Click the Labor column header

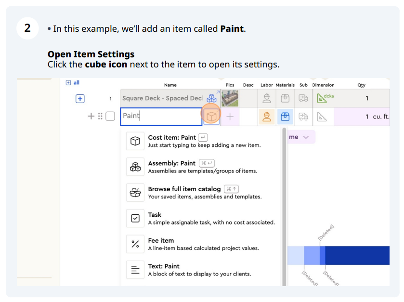pos(266,85)
